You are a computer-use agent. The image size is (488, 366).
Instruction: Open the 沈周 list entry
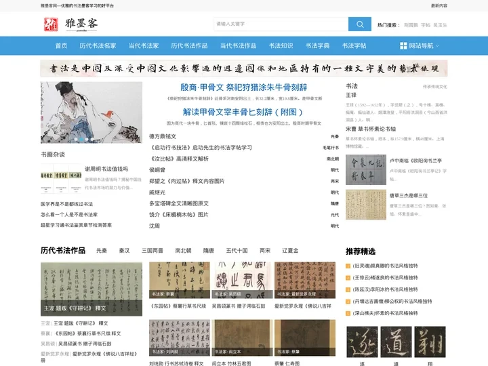(x=155, y=226)
